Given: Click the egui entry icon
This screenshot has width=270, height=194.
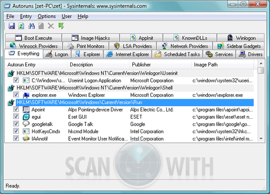Looking at the screenshot, I should 26,117.
